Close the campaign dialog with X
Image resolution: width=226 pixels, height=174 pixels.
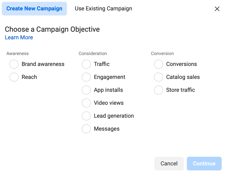click(x=217, y=9)
